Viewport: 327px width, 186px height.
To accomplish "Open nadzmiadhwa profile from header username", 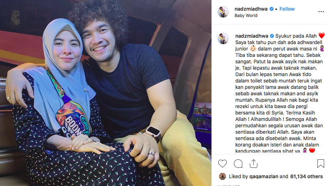I will click(x=251, y=9).
